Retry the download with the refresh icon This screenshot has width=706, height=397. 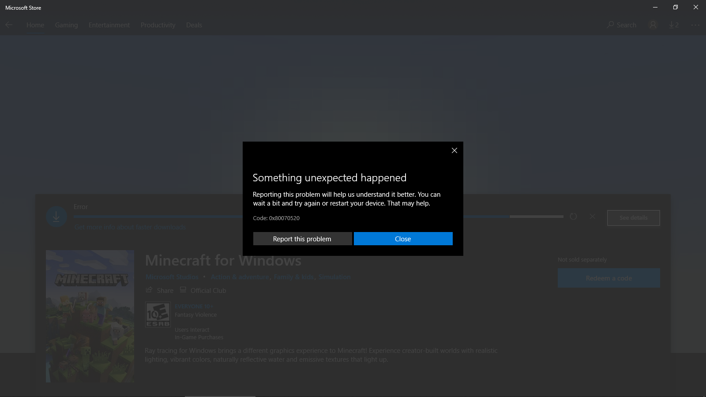(573, 217)
